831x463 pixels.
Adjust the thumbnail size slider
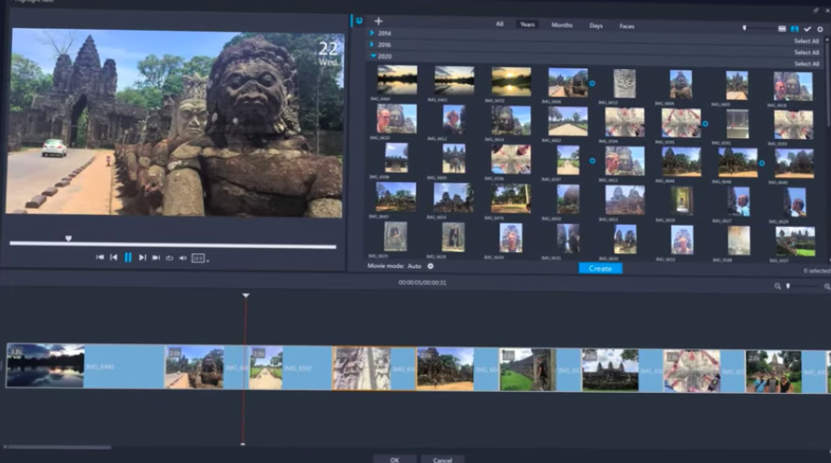(x=745, y=28)
